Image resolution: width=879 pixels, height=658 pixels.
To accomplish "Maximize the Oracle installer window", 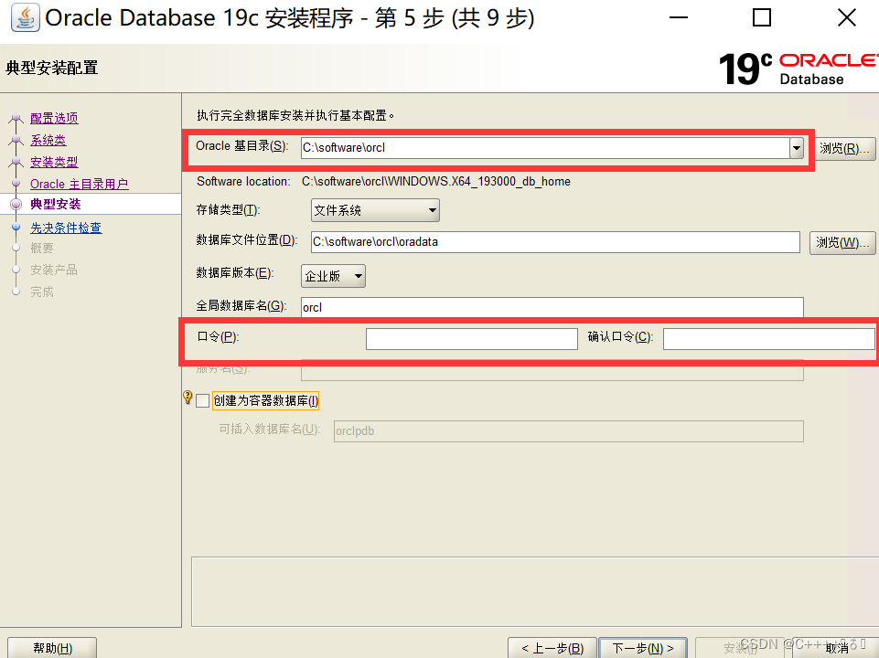I will [761, 17].
